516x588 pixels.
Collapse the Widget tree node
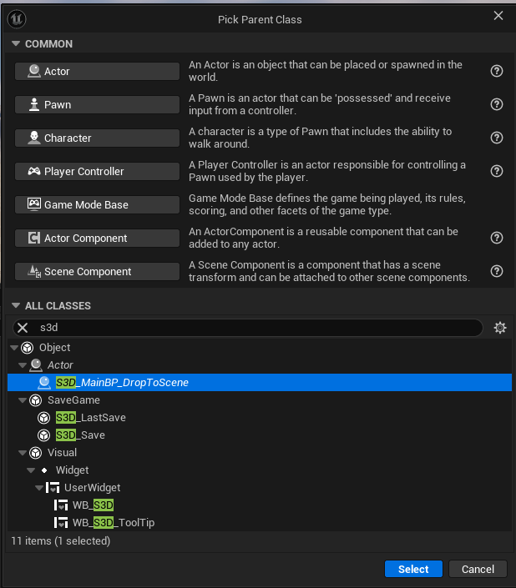click(31, 470)
